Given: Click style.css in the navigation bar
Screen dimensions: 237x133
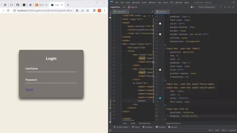Looking at the screenshot, I should [133, 7].
